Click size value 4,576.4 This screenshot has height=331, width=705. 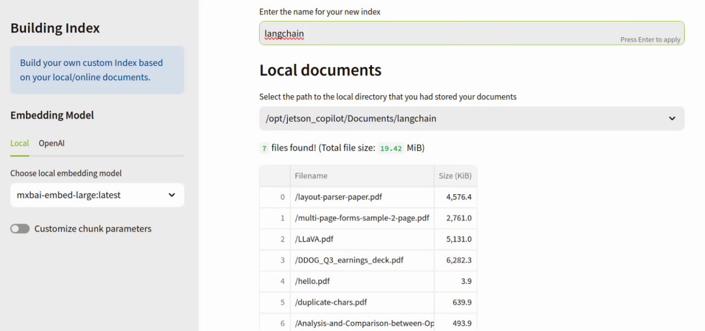455,197
